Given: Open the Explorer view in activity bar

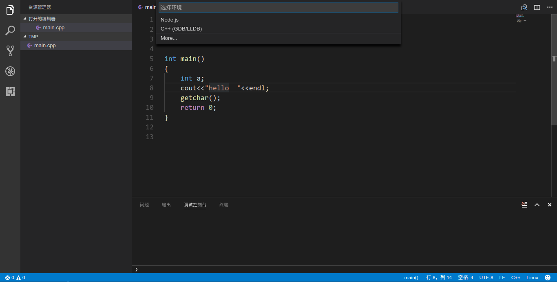Looking at the screenshot, I should click(10, 10).
